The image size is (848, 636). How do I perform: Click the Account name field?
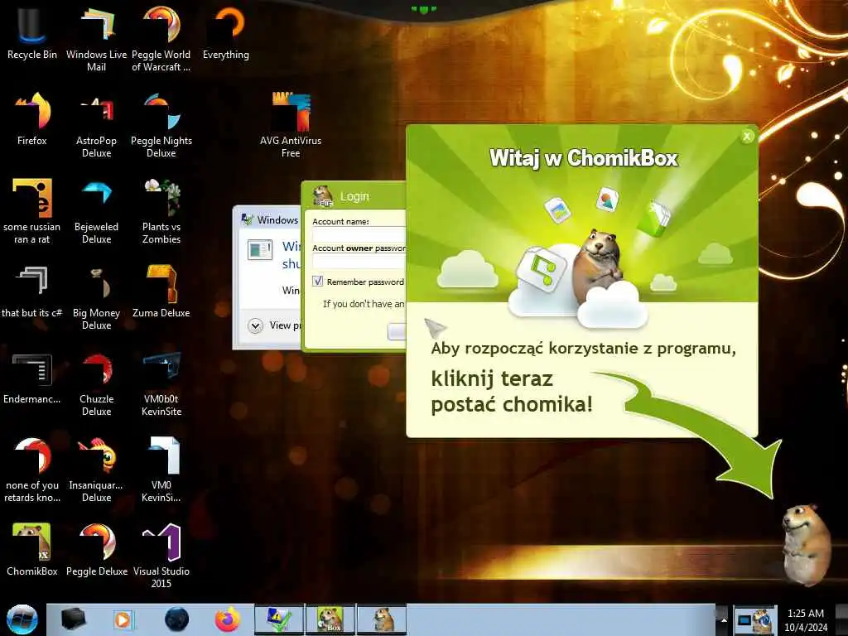point(359,234)
